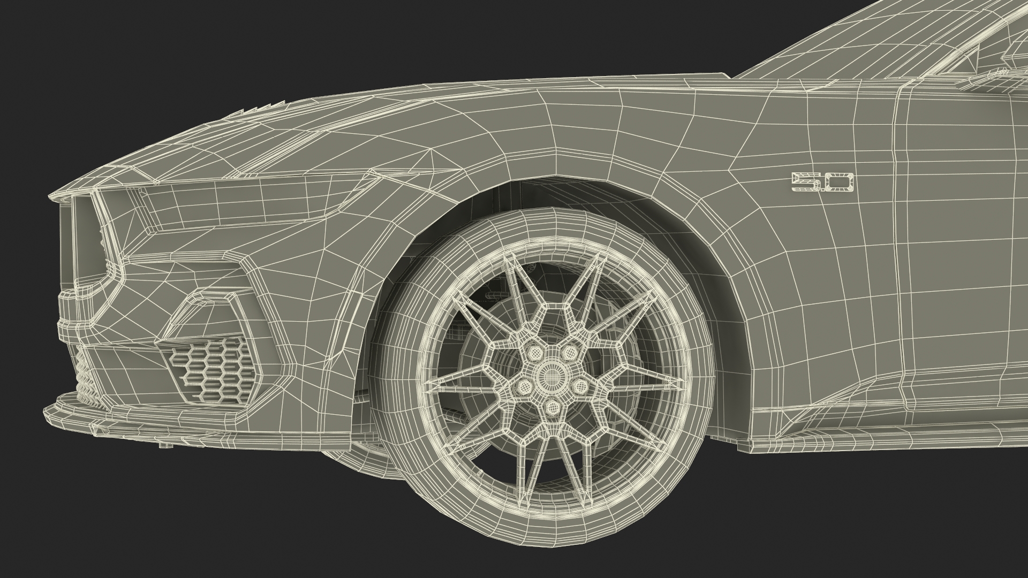
Task: Click the 5.0 fender badge
Action: point(823,182)
